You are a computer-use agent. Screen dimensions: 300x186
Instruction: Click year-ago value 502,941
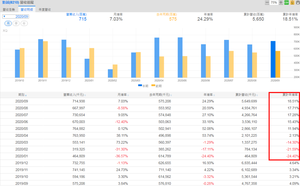coord(165,129)
